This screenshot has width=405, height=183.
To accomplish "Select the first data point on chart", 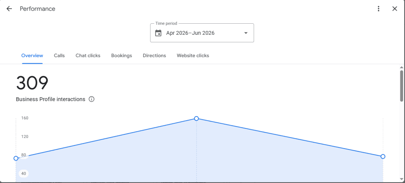I will tap(16, 158).
